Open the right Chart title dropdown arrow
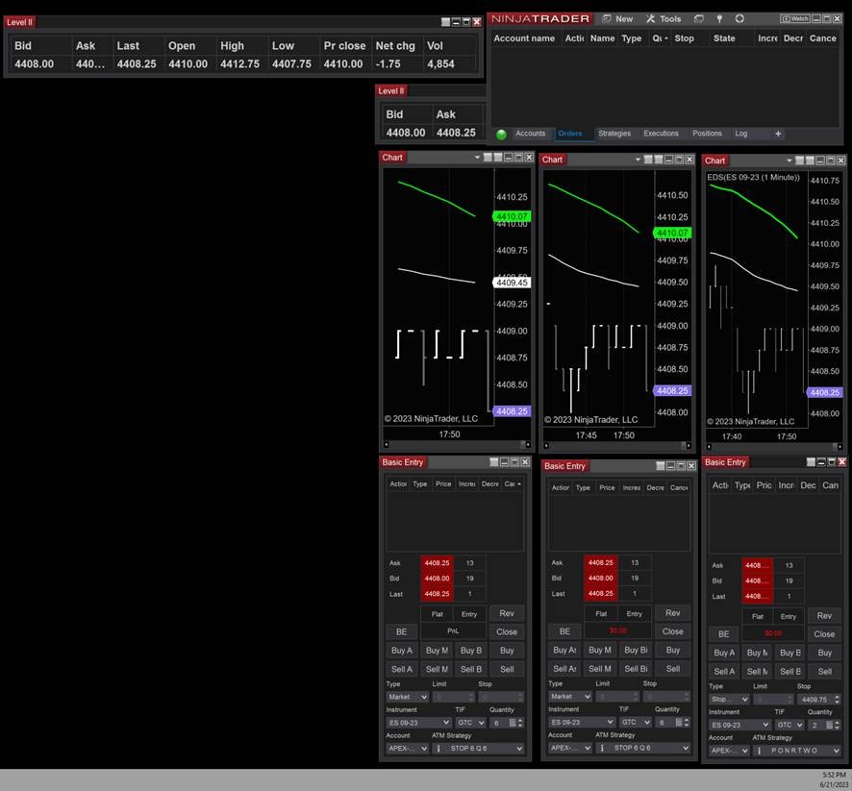852x791 pixels. click(789, 161)
